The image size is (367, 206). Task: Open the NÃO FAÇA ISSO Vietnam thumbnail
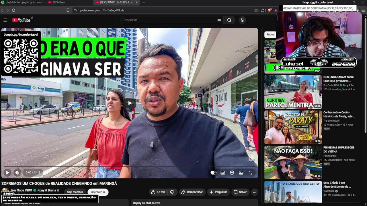(x=293, y=162)
